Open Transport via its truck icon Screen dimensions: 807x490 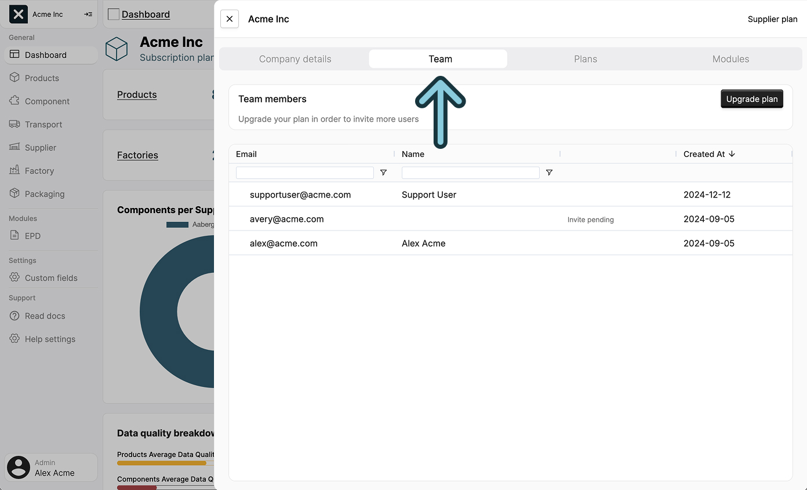coord(14,124)
